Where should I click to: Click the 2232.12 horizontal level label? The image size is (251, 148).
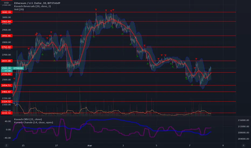(x=6, y=113)
